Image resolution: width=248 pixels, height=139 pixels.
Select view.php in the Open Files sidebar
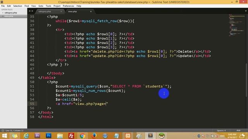pos(9,16)
